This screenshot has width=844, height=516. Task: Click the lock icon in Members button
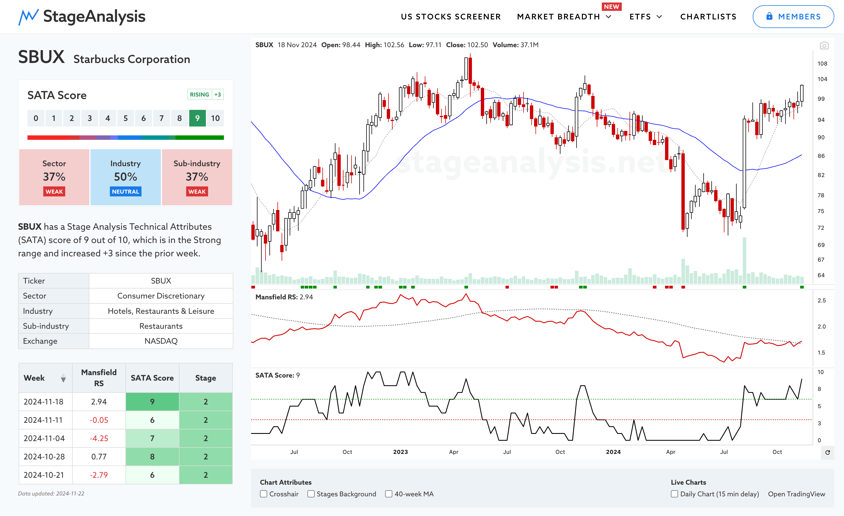click(x=769, y=16)
